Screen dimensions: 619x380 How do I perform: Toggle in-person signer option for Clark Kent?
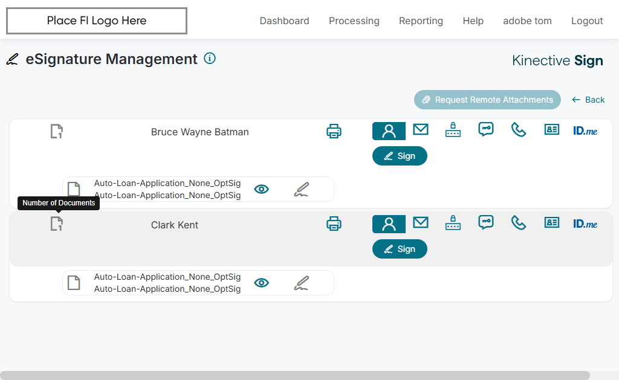389,224
